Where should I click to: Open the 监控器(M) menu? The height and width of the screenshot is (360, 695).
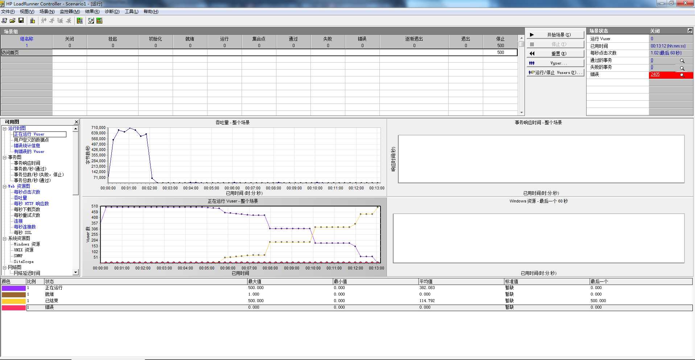[x=70, y=12]
